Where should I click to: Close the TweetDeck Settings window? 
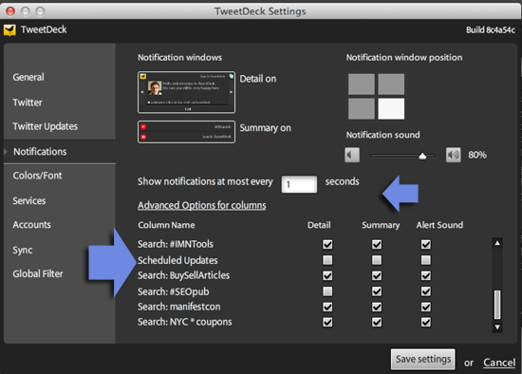tap(10, 11)
